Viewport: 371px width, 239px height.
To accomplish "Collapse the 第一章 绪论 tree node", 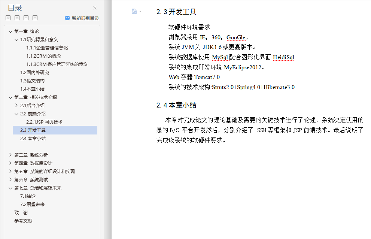I will tap(10, 31).
